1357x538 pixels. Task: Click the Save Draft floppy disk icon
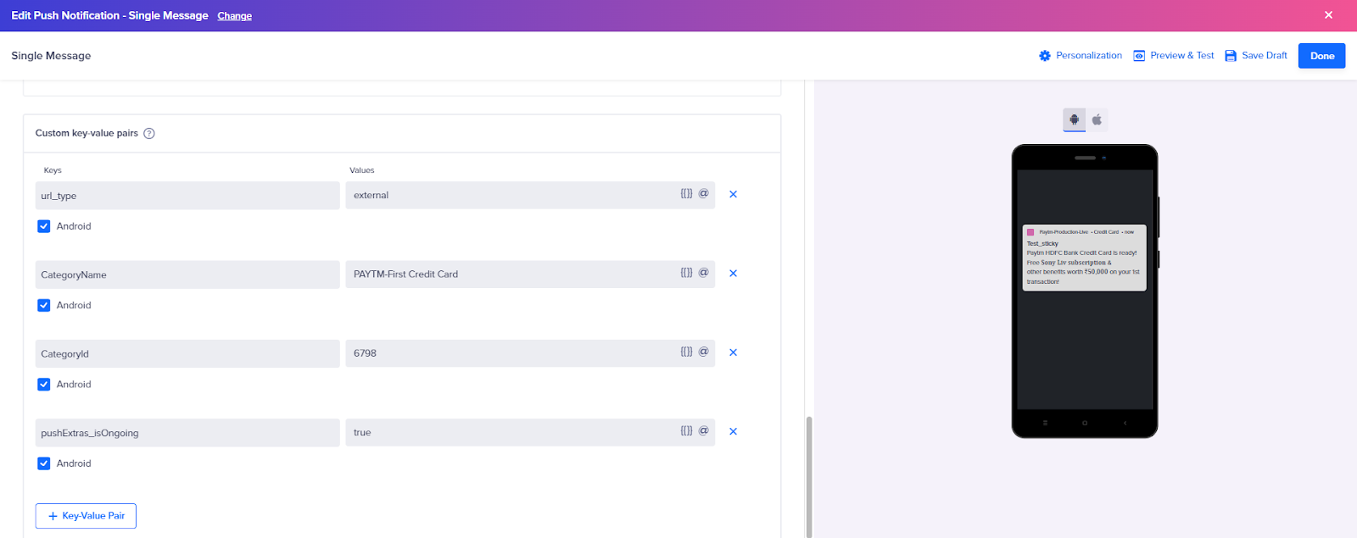1231,56
